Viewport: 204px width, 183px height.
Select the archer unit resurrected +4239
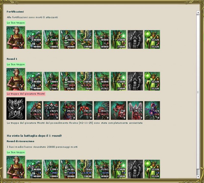coord(101,169)
